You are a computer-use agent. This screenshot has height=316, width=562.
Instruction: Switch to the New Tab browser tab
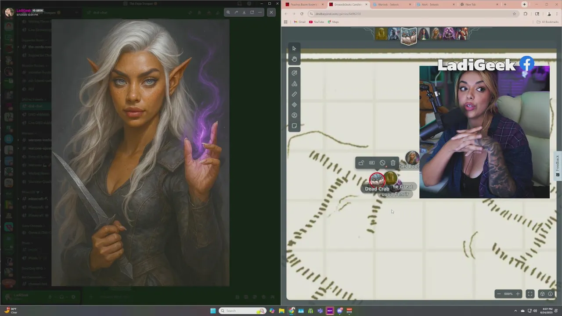coord(479,4)
